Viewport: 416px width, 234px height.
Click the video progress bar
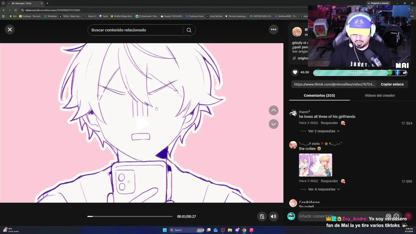[130, 216]
